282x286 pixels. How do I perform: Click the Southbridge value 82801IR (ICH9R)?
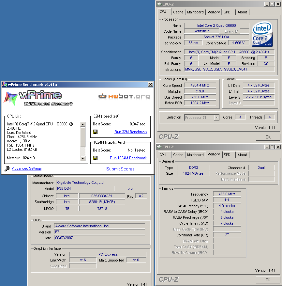pos(102,202)
